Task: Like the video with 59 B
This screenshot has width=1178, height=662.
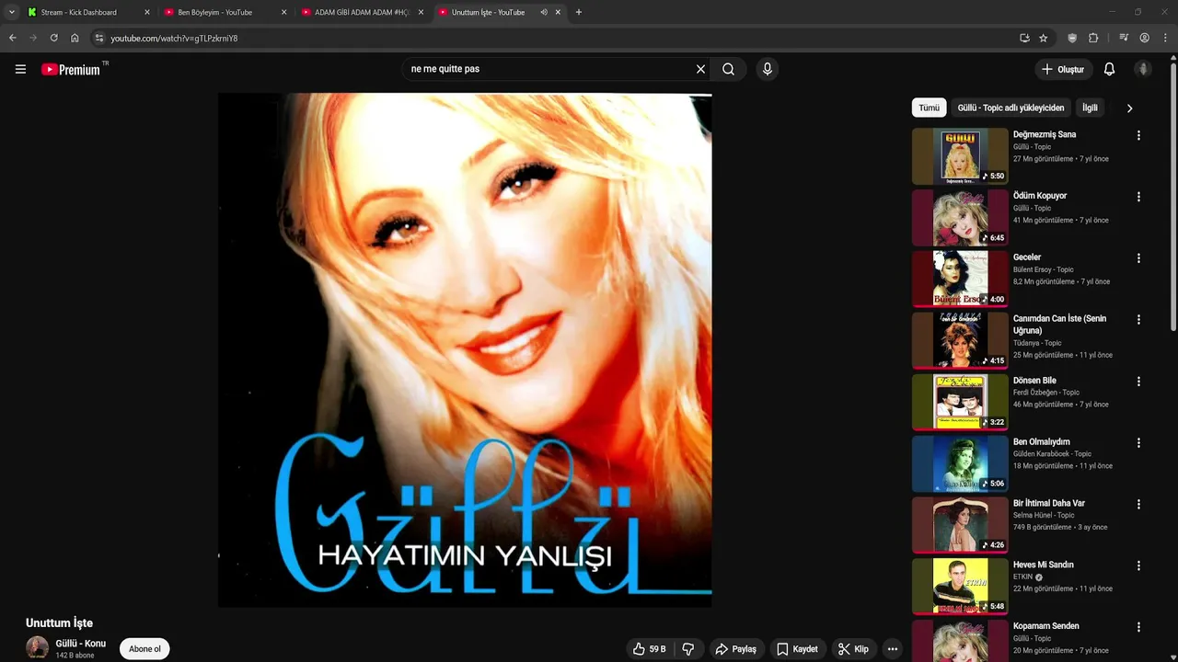Action: (649, 649)
